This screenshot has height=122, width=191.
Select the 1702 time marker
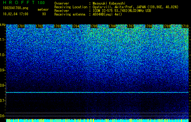pyautogui.click(x=39, y=26)
